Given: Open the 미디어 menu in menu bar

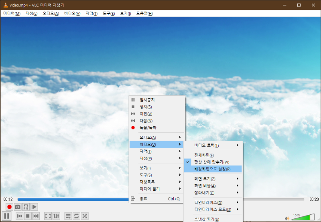Looking at the screenshot, I should 12,13.
